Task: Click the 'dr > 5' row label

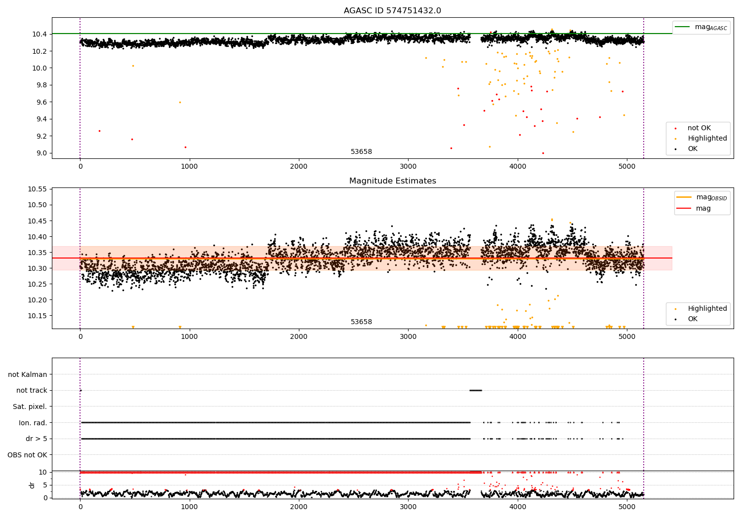Action: [x=36, y=439]
